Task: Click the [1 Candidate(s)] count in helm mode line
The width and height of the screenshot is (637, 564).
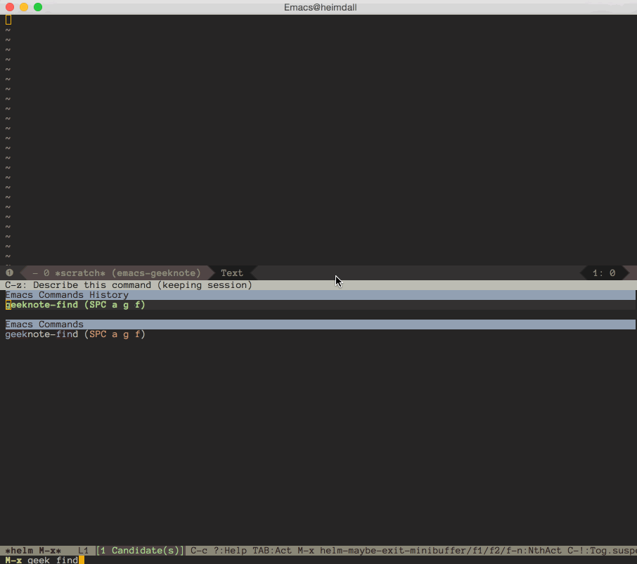Action: (x=140, y=551)
